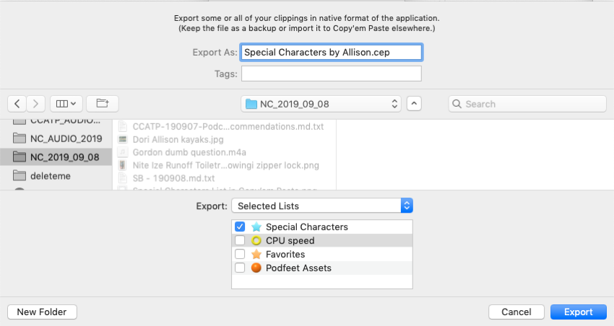The height and width of the screenshot is (326, 614).
Task: Go forward with the right chevron button
Action: 36,104
